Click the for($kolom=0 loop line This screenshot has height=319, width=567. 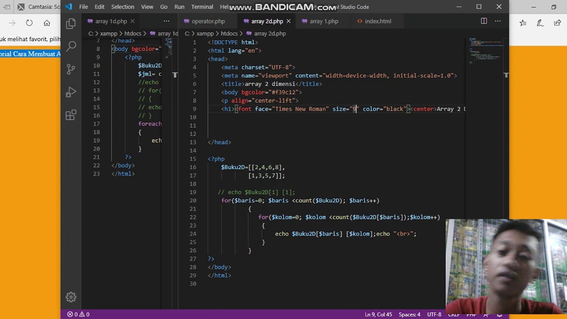tap(349, 217)
